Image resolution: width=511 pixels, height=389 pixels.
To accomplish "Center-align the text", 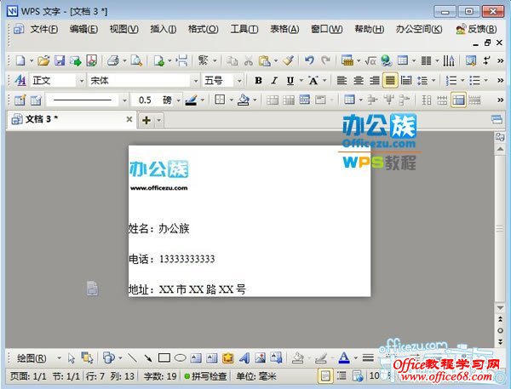I will point(359,80).
